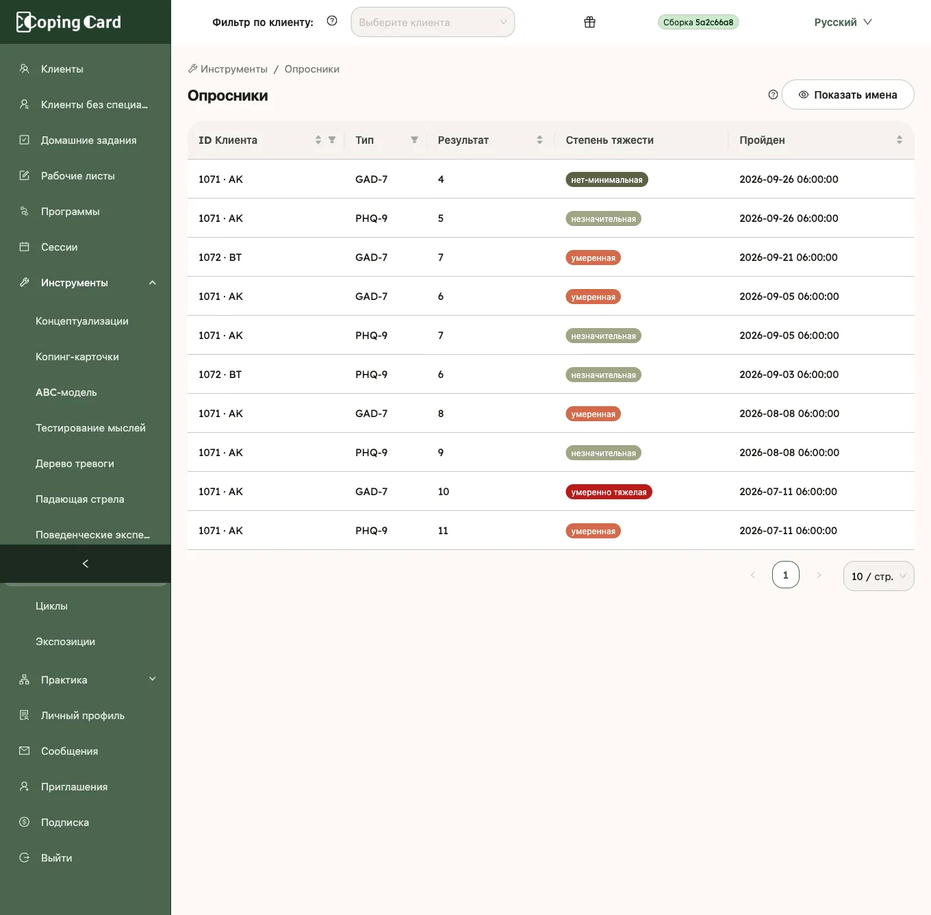
Task: Click the gift icon in top bar
Action: point(589,22)
